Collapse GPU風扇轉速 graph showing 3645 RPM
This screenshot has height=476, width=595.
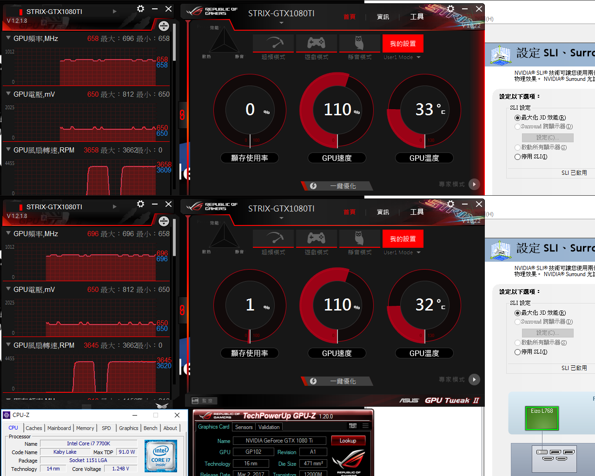(x=8, y=345)
